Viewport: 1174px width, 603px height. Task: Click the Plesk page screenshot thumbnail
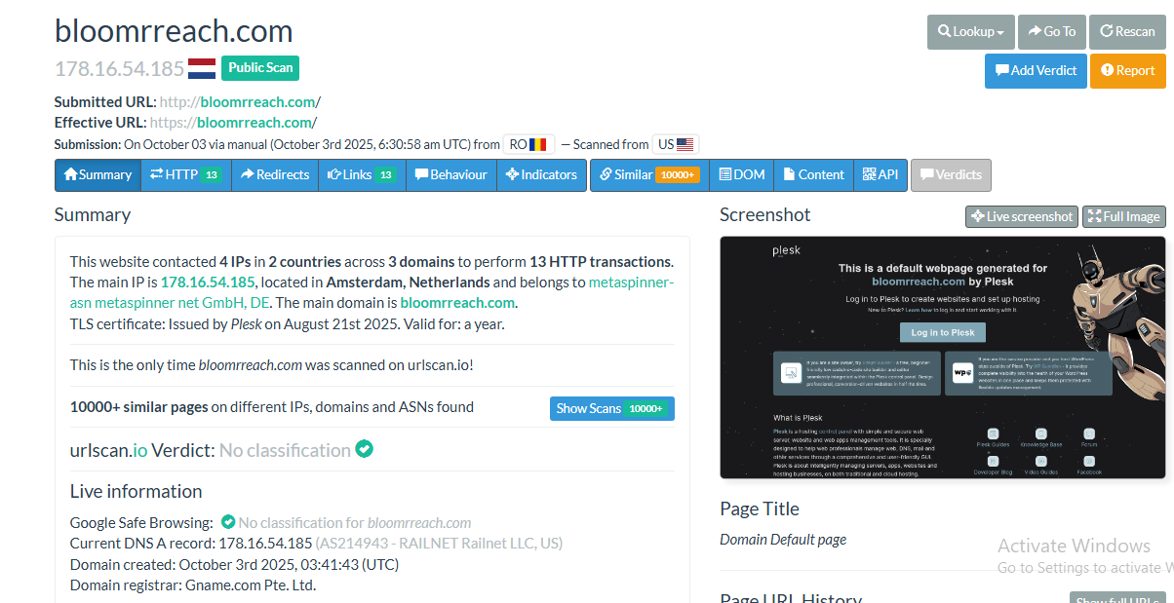[x=942, y=358]
